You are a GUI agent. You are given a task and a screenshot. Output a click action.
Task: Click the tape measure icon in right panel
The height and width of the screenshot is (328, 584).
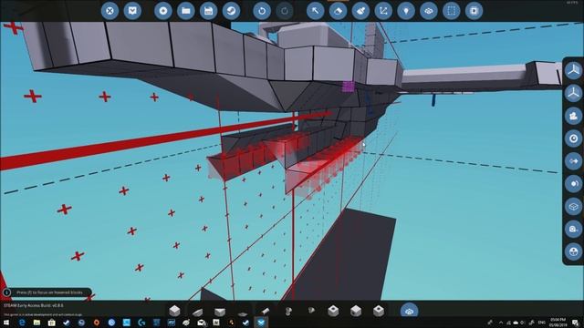click(574, 229)
